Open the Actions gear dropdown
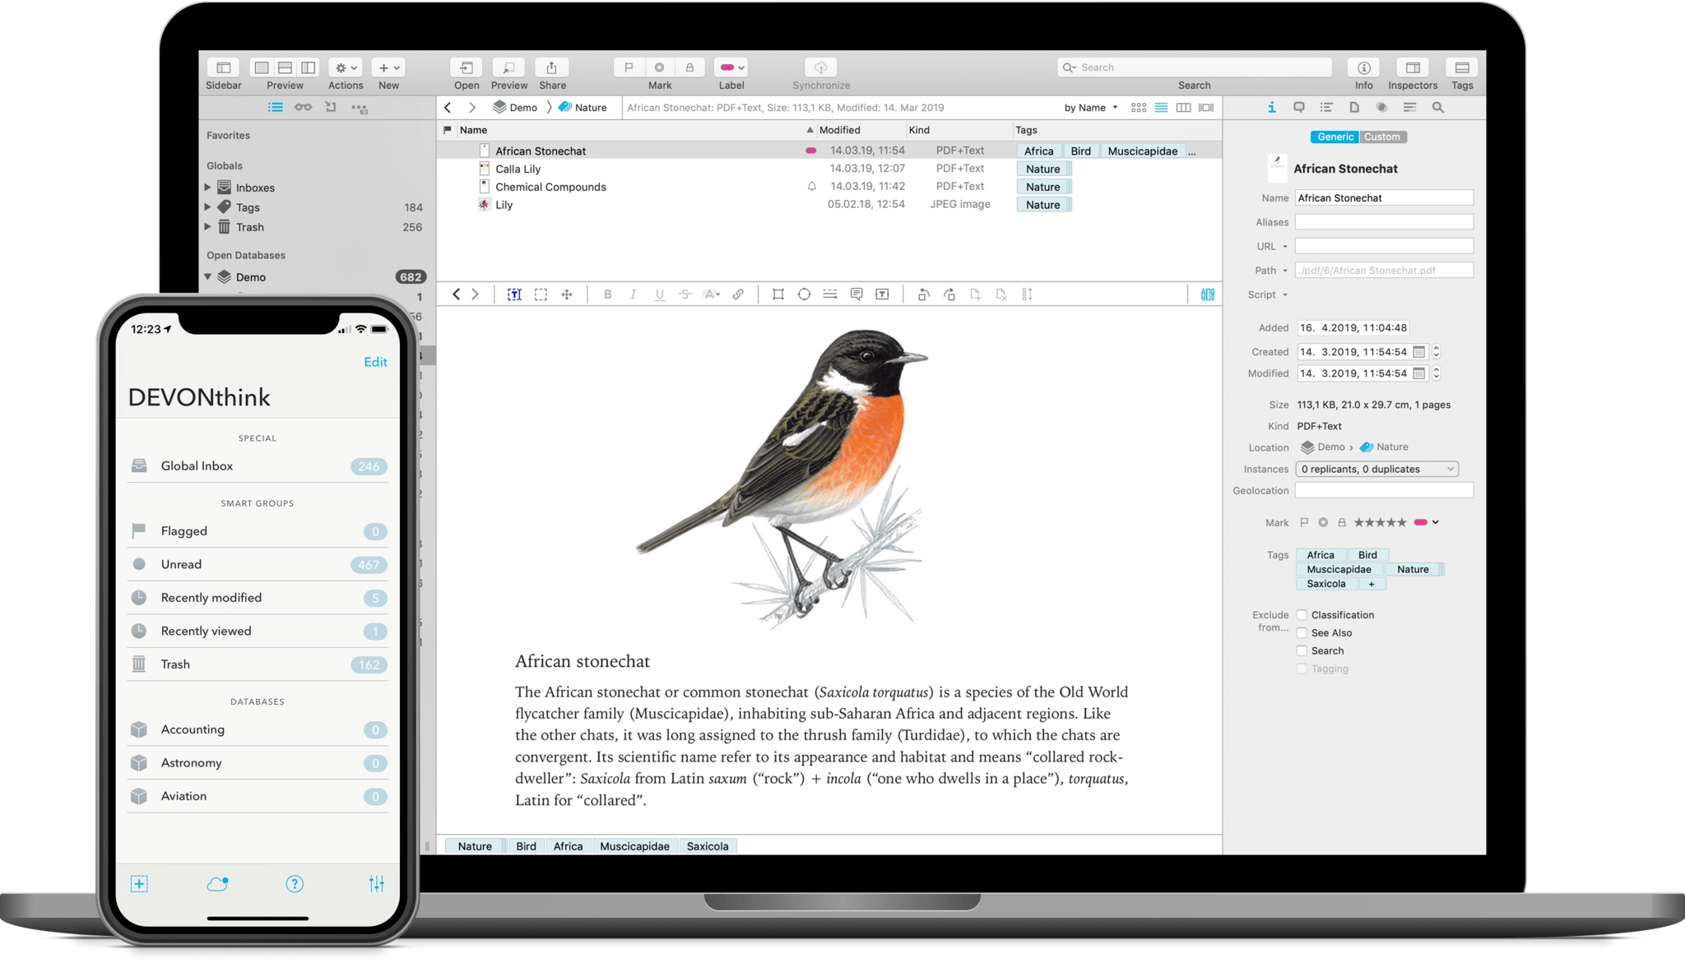 pyautogui.click(x=346, y=67)
